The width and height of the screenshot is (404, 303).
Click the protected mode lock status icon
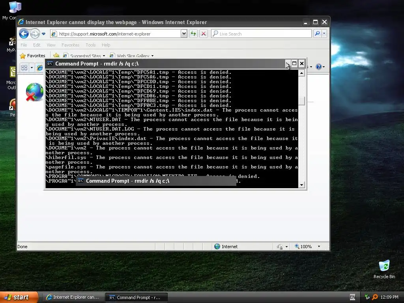(280, 247)
